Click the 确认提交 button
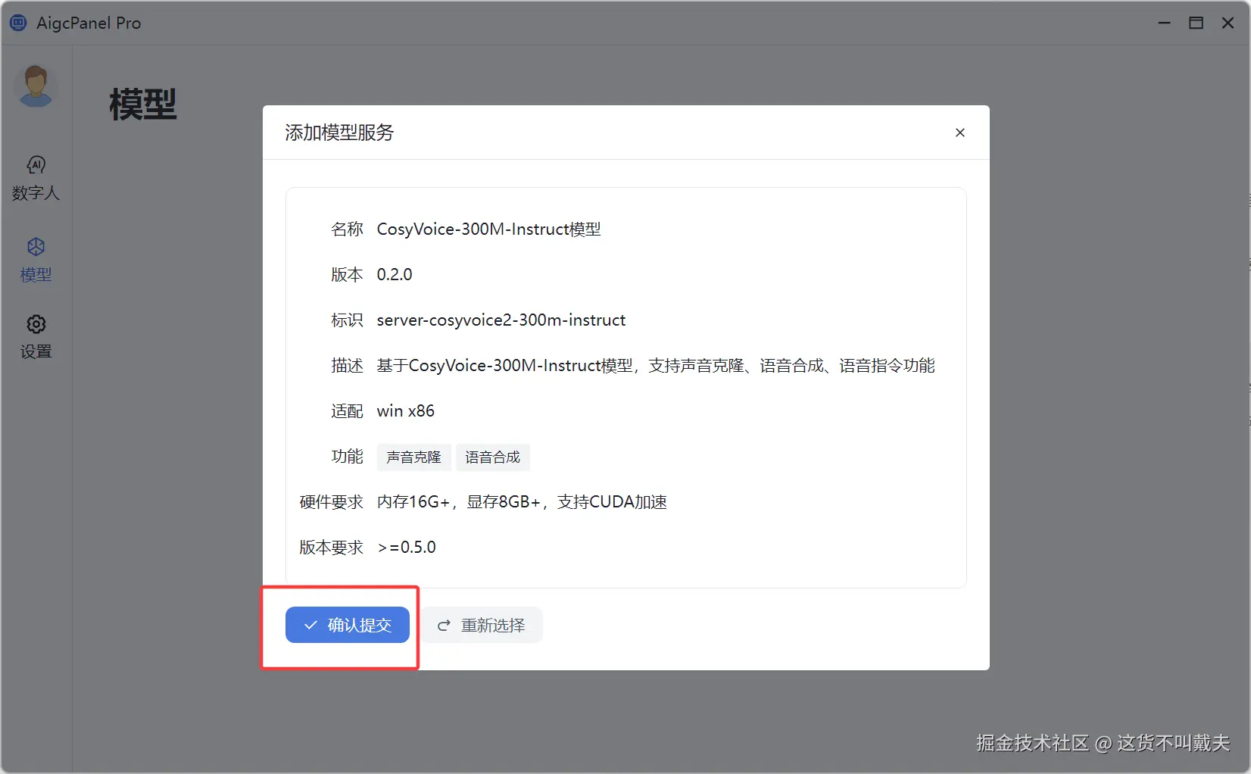 click(x=348, y=625)
